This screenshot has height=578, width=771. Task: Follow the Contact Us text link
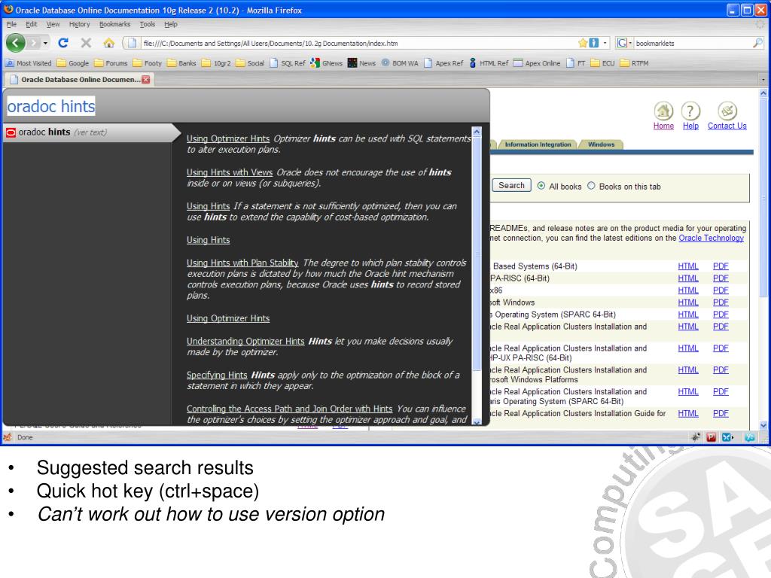727,126
